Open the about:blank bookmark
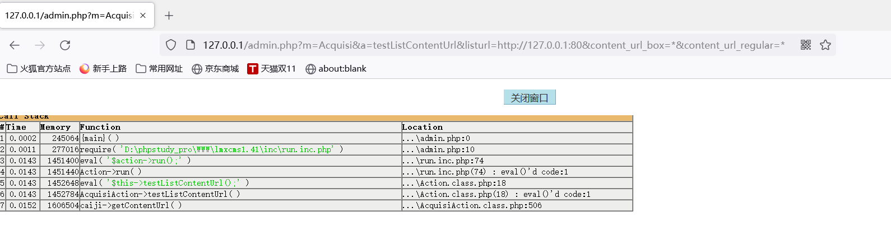891x245 pixels. [336, 69]
